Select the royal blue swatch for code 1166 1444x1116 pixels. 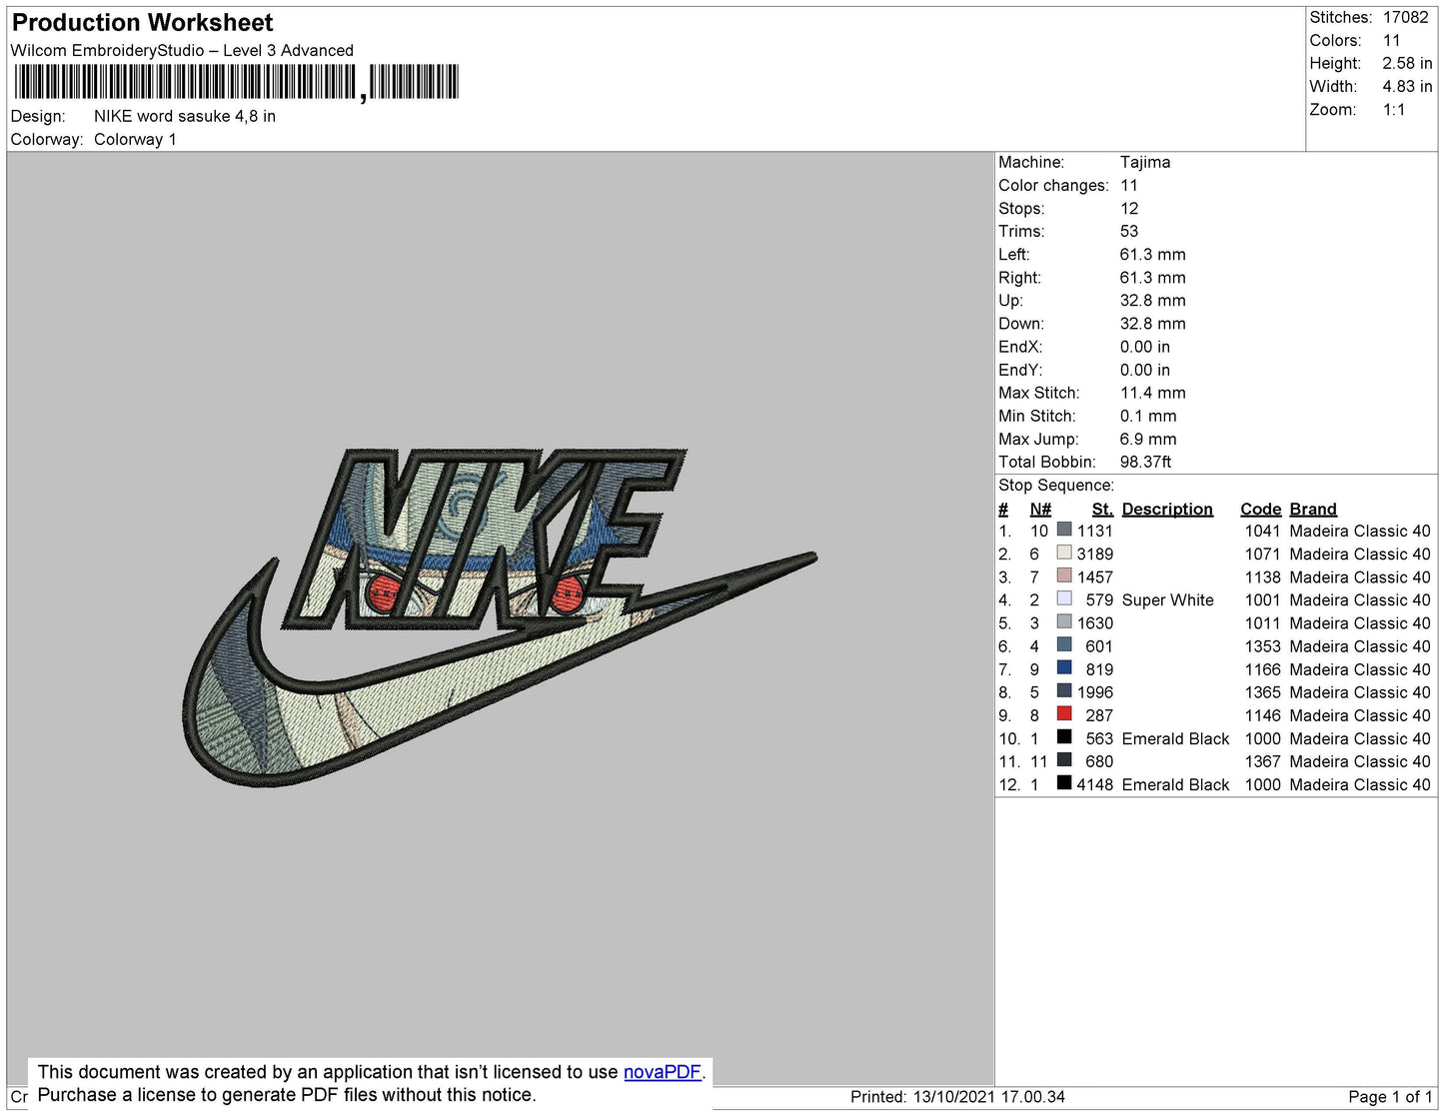[1064, 667]
